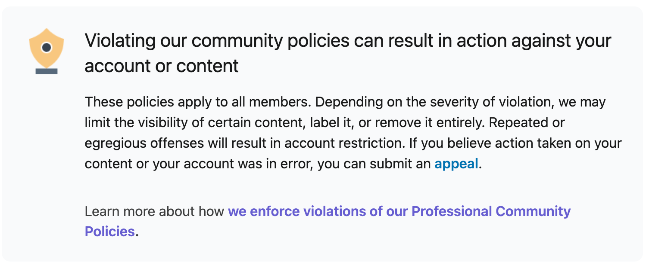Viewport: 649px width, 274px height.
Task: Click the dark dot inside the shield
Action: 47,46
